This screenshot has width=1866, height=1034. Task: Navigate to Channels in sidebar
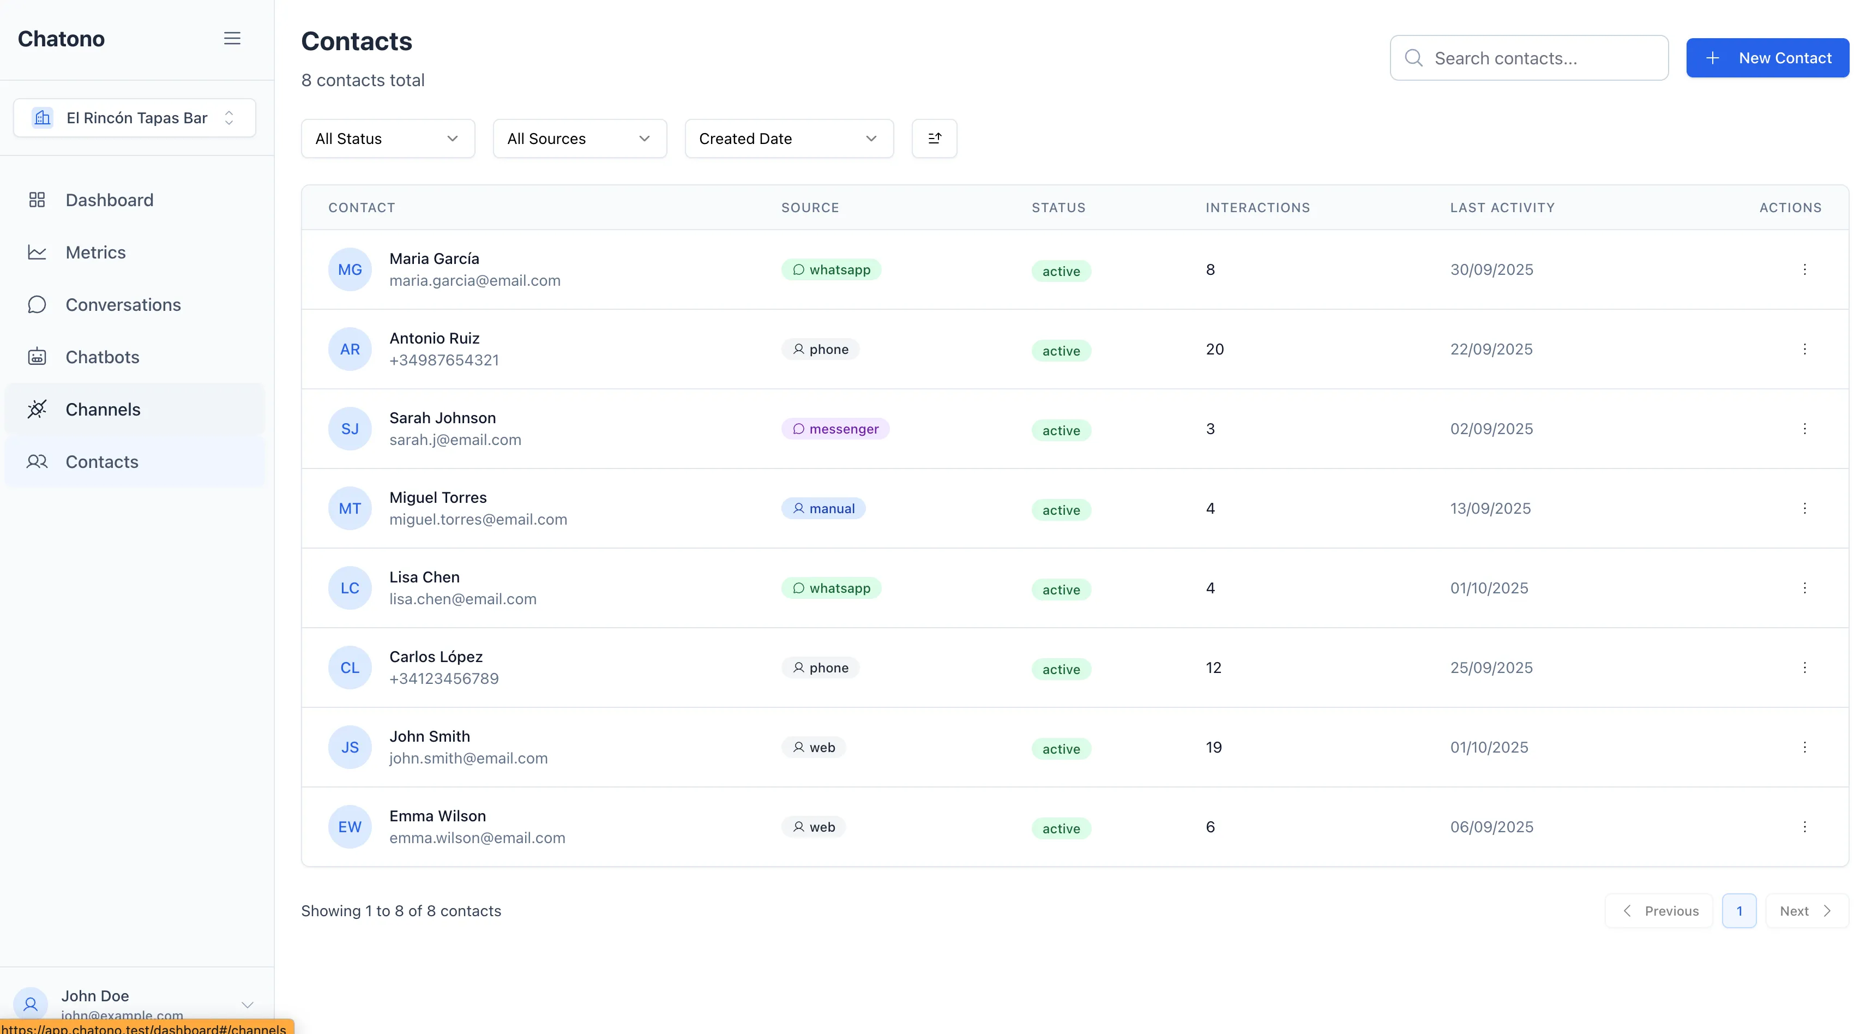point(103,410)
